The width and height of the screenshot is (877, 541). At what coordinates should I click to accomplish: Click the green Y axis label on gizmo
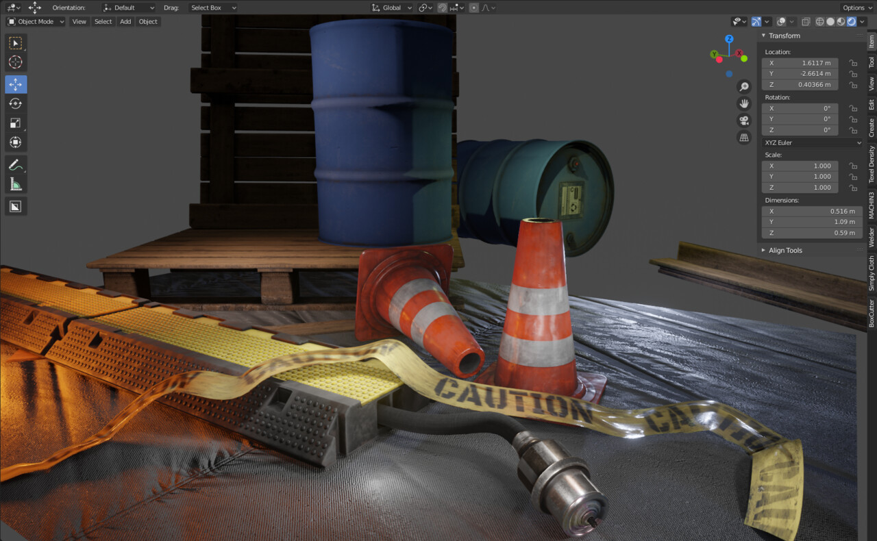click(714, 54)
